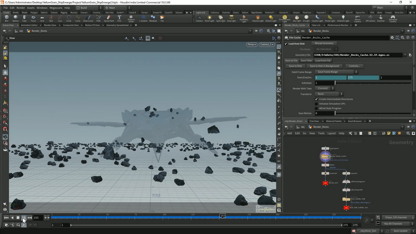
Task: Select the Draw Curve shelf tool
Action: (x=88, y=18)
